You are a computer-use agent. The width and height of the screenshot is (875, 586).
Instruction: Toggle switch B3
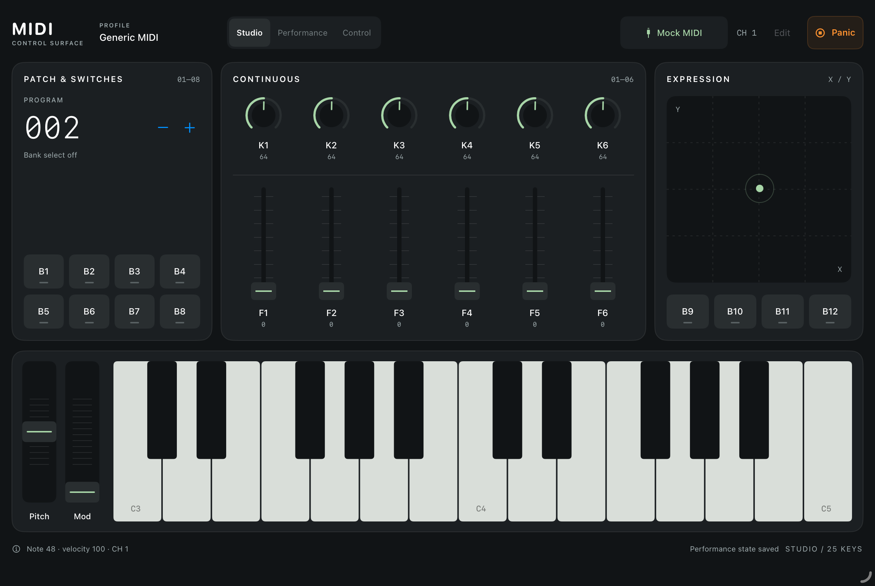135,271
